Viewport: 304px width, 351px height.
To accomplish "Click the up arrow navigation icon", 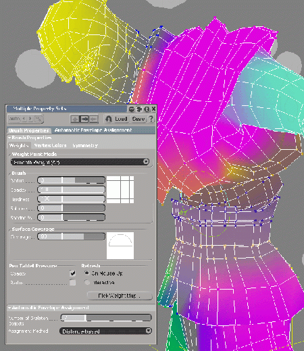I will [x=75, y=119].
